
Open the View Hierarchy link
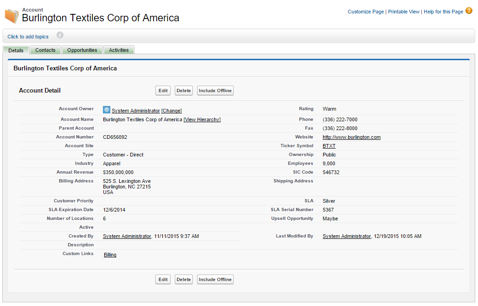click(202, 119)
